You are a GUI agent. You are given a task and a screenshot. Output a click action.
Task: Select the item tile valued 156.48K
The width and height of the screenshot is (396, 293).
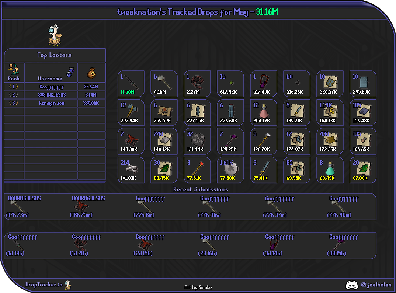click(363, 112)
